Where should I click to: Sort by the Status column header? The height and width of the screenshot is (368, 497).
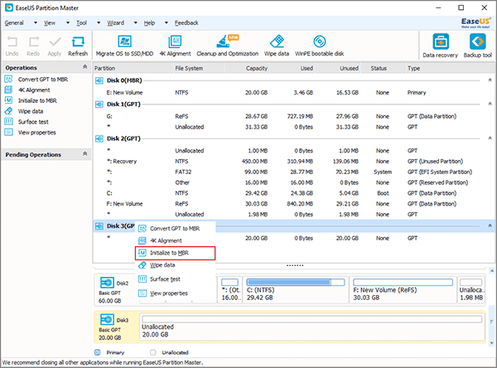[382, 68]
